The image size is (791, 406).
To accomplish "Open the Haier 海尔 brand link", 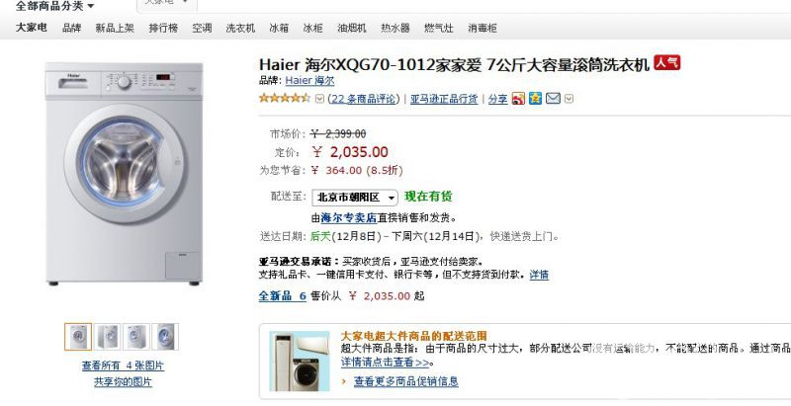I will tap(309, 81).
